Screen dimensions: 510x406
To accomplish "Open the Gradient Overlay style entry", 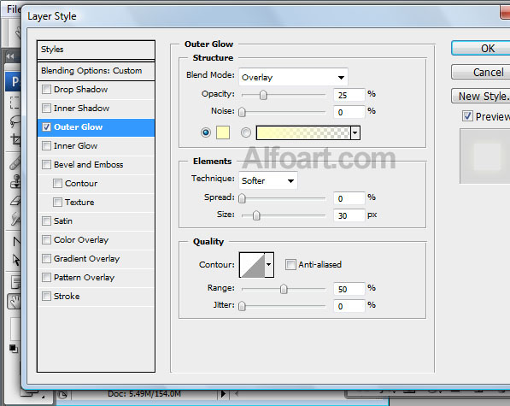I will pyautogui.click(x=86, y=259).
